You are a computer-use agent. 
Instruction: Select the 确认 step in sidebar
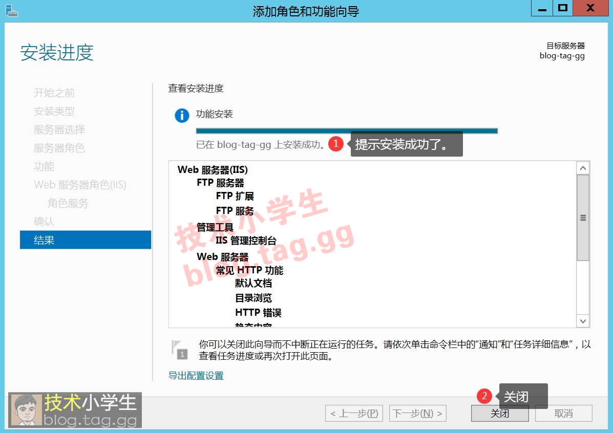(44, 222)
